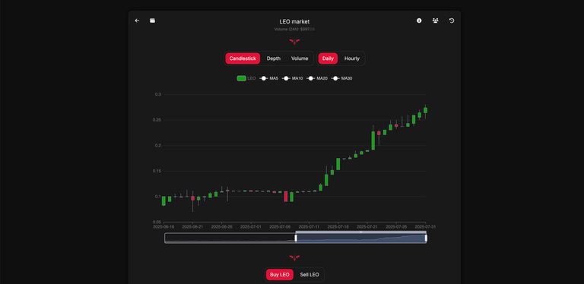Toggle the MA10 line legend
This screenshot has height=284, width=584.
pos(293,78)
